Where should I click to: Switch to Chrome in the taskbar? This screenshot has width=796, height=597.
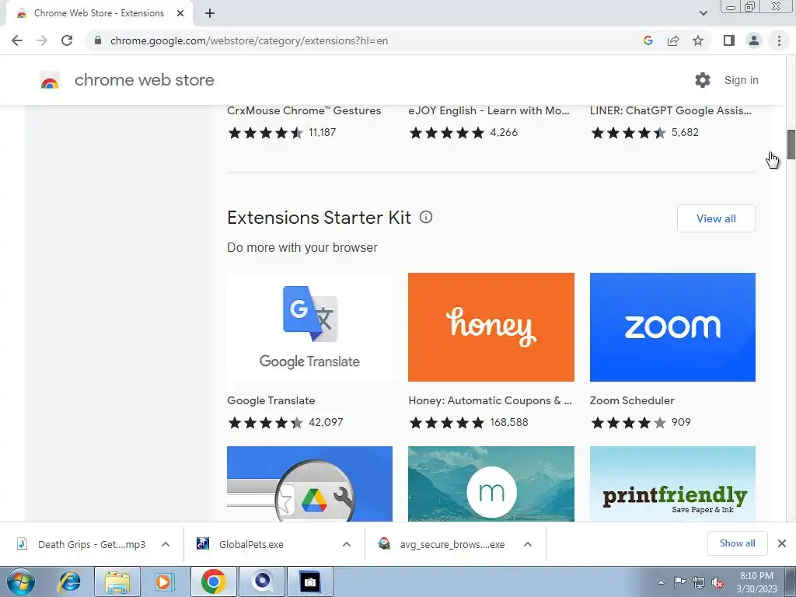(x=213, y=581)
